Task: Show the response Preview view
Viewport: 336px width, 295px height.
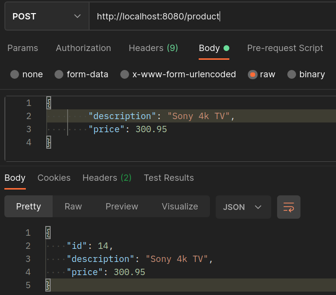Action: (122, 207)
